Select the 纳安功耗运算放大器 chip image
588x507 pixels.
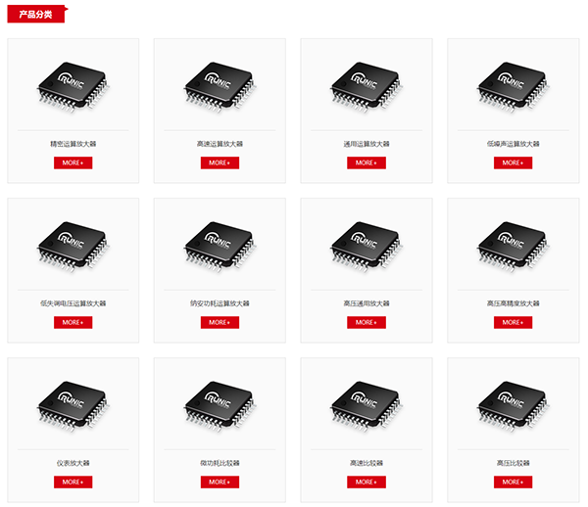(220, 247)
